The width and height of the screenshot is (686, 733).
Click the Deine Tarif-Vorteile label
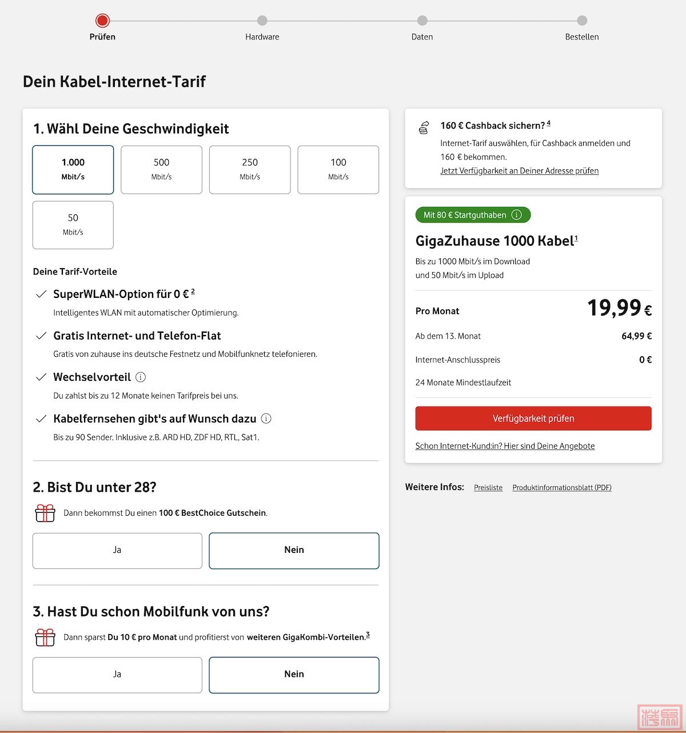(75, 272)
